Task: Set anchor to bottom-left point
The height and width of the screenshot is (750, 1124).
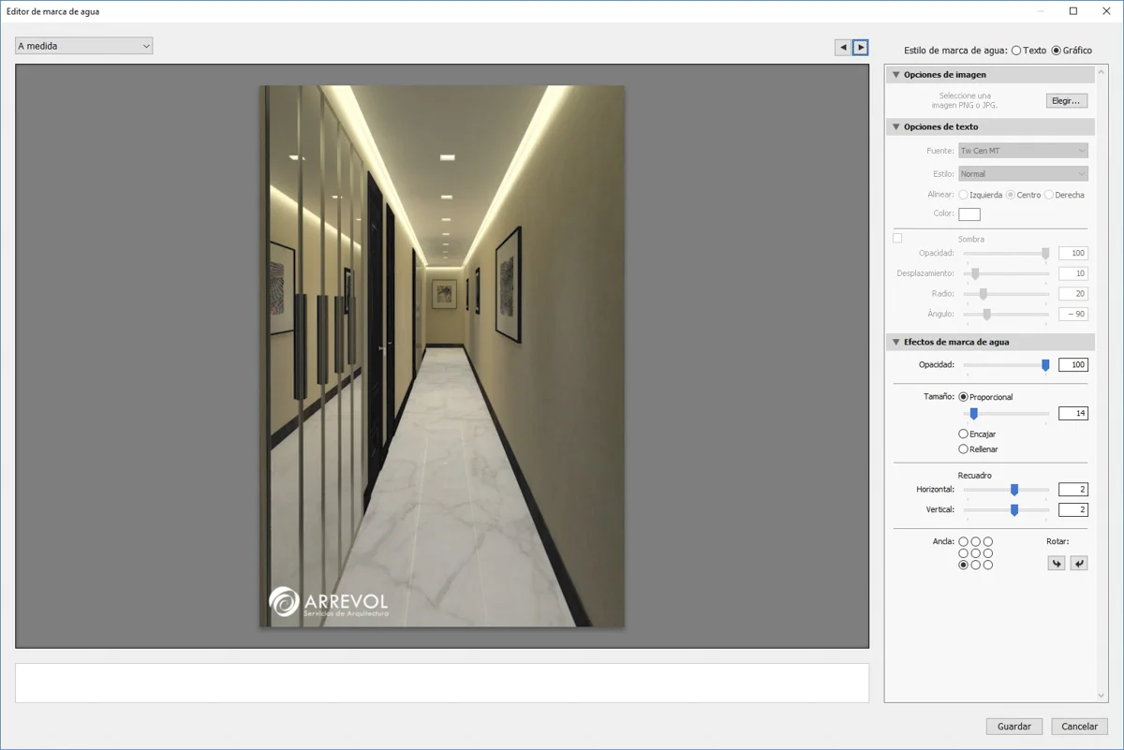Action: click(x=964, y=566)
